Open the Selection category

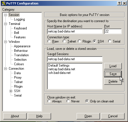pyautogui.click(x=20, y=60)
